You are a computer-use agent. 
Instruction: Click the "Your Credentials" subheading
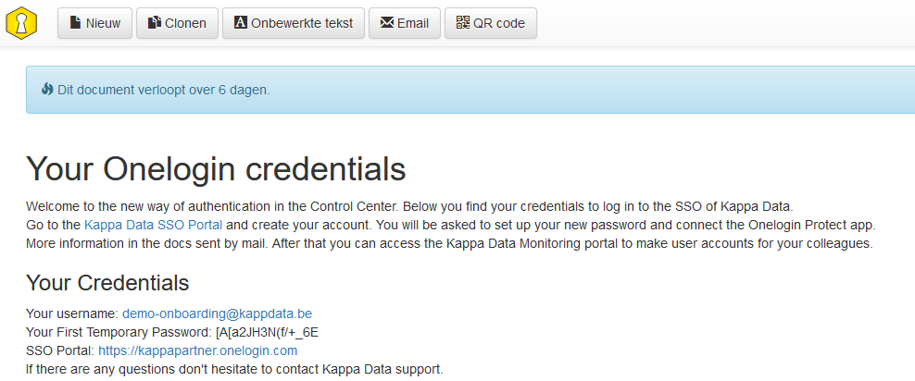point(107,283)
